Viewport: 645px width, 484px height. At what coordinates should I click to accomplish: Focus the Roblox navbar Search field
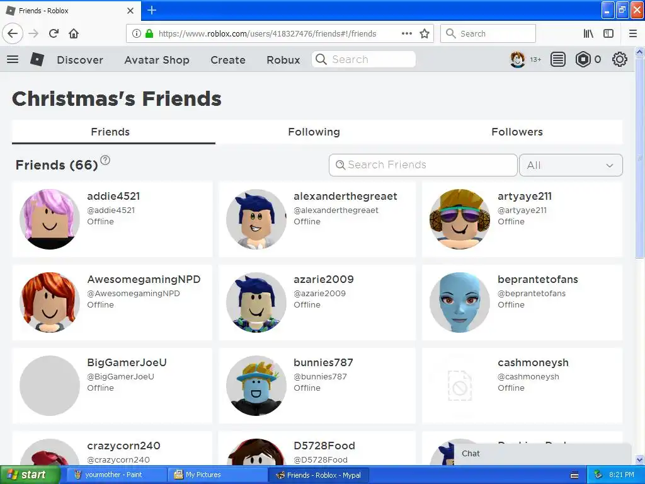(x=363, y=60)
